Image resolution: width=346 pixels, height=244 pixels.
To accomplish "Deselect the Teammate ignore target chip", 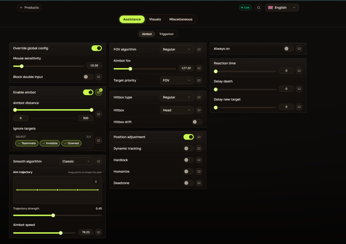I will click(27, 143).
